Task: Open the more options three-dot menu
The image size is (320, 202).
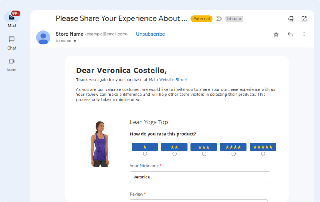Action: [304, 34]
